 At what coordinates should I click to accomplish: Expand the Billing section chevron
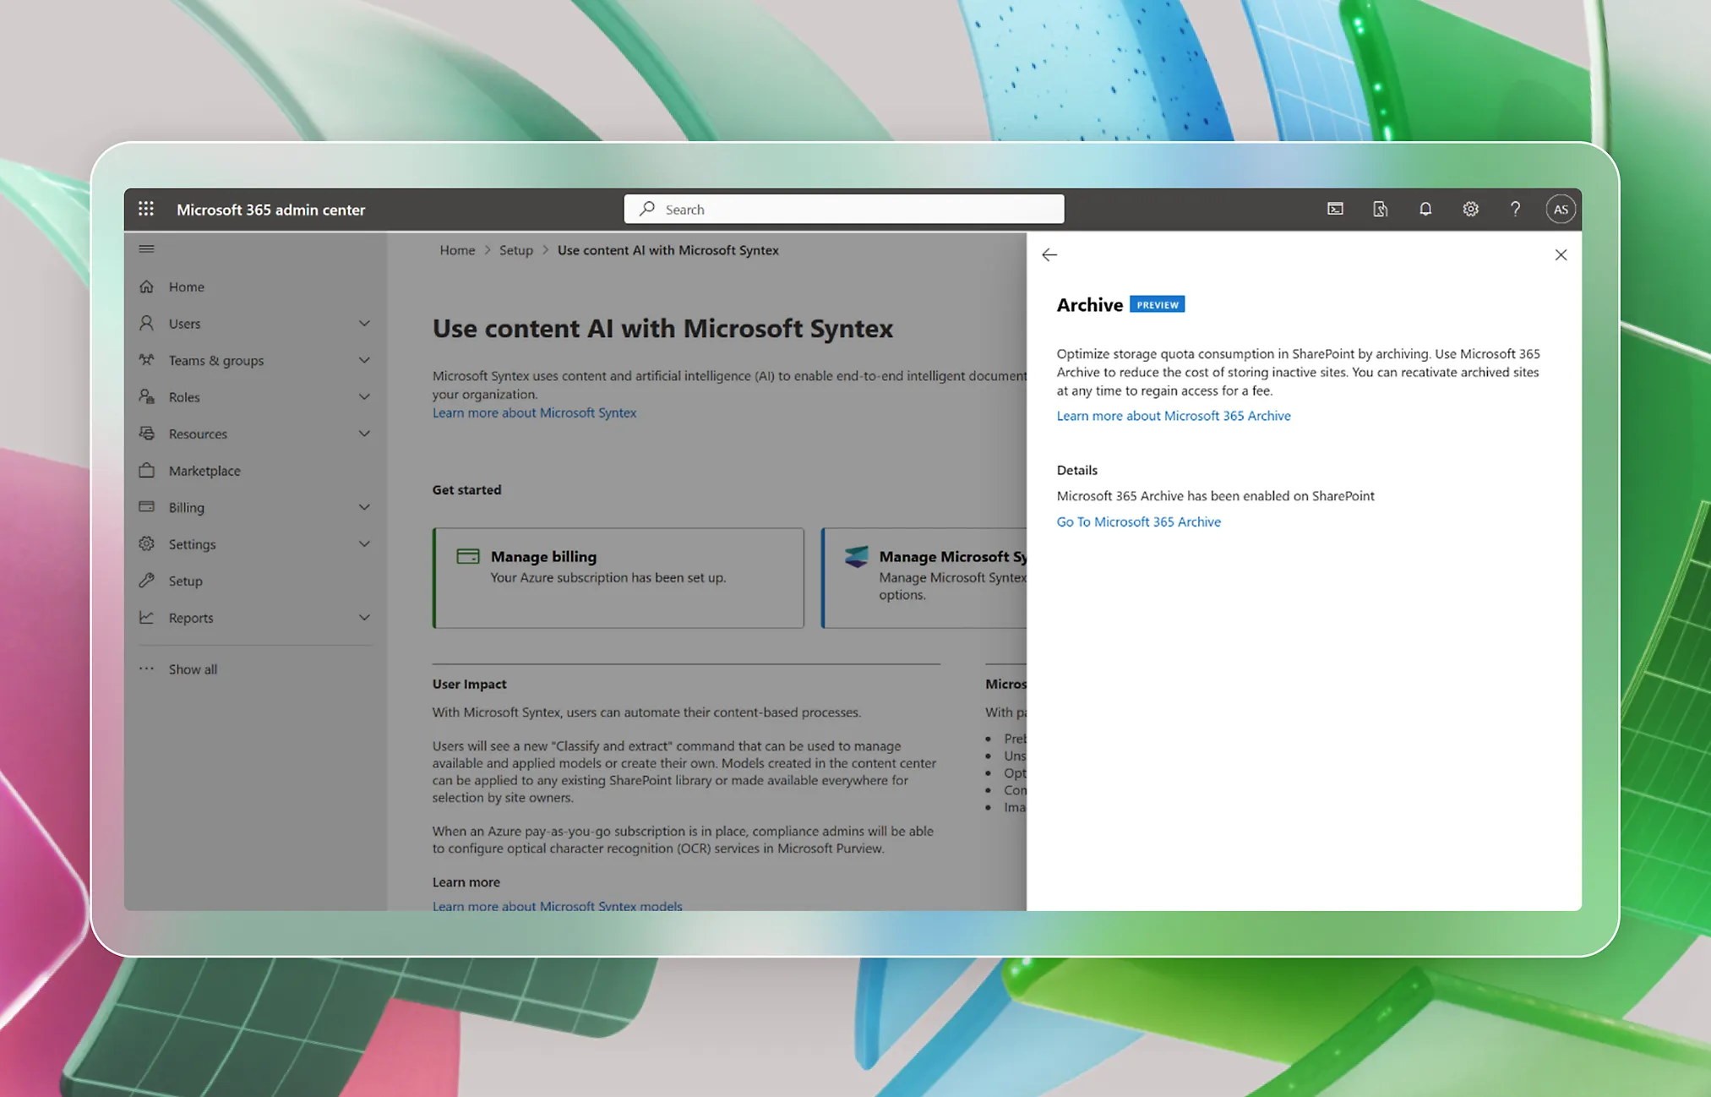tap(364, 507)
